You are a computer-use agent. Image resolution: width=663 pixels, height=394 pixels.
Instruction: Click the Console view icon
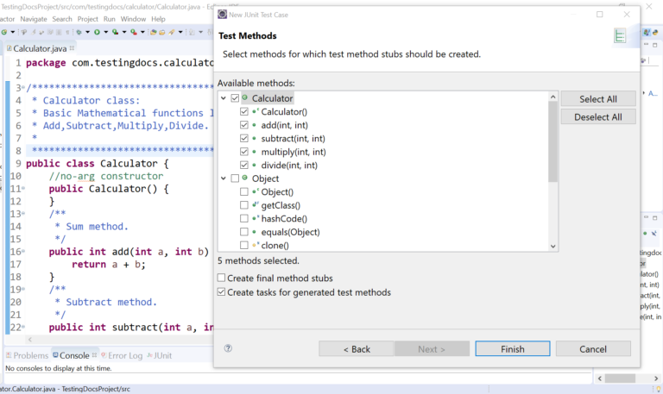56,355
